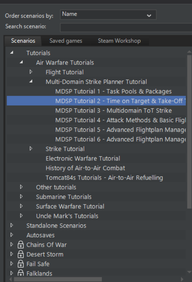This screenshot has width=192, height=282.
Task: Collapse Multi-Domain Strike Planner Tutorial node
Action: click(x=31, y=81)
